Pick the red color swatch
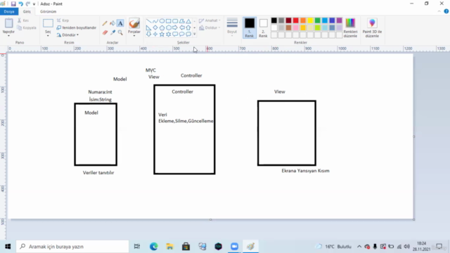 296,20
